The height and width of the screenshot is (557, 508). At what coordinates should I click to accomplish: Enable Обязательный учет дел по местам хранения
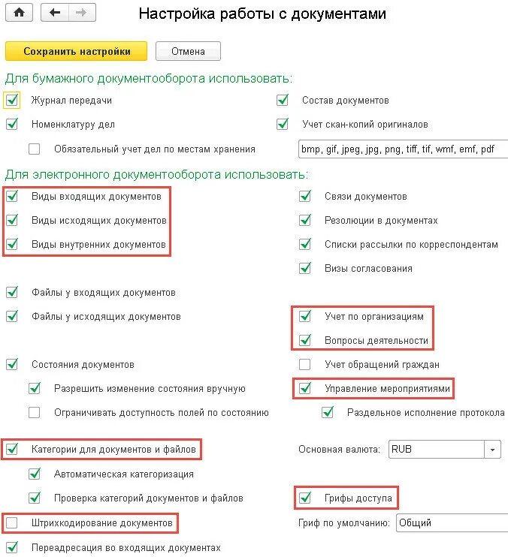[x=35, y=149]
